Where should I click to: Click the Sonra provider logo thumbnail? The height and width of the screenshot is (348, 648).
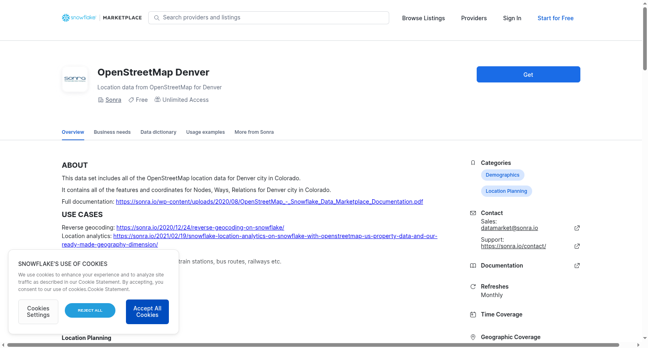click(x=75, y=79)
